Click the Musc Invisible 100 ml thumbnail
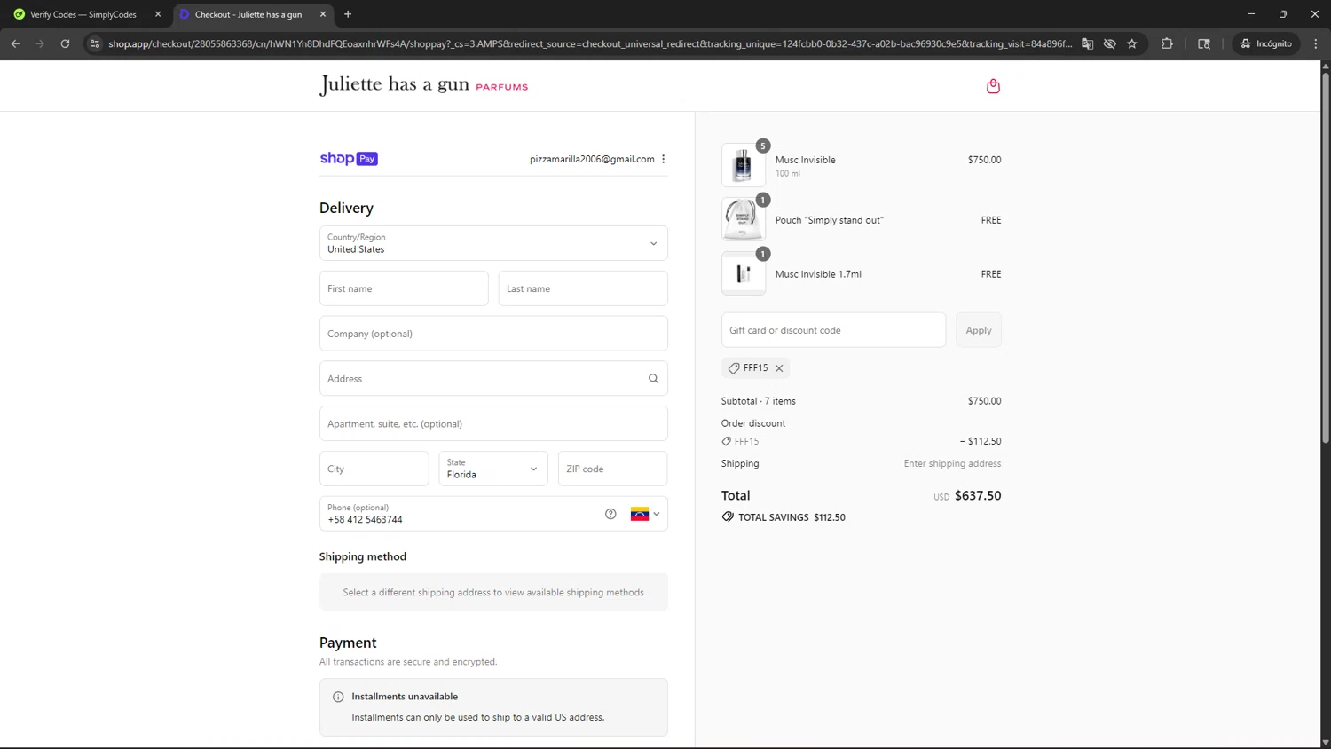The width and height of the screenshot is (1331, 749). (744, 165)
